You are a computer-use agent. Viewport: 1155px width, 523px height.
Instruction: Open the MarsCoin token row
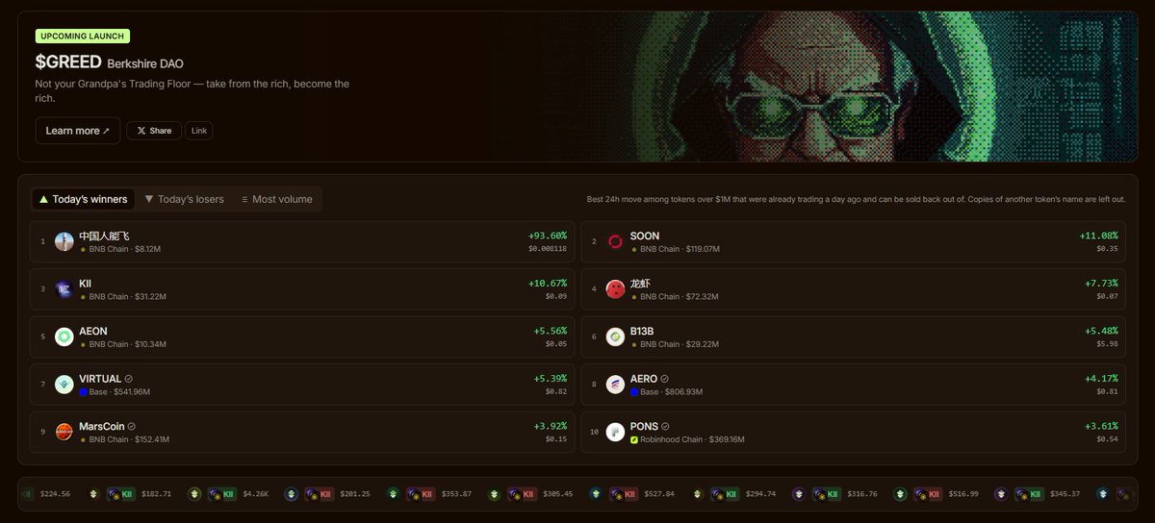[302, 432]
